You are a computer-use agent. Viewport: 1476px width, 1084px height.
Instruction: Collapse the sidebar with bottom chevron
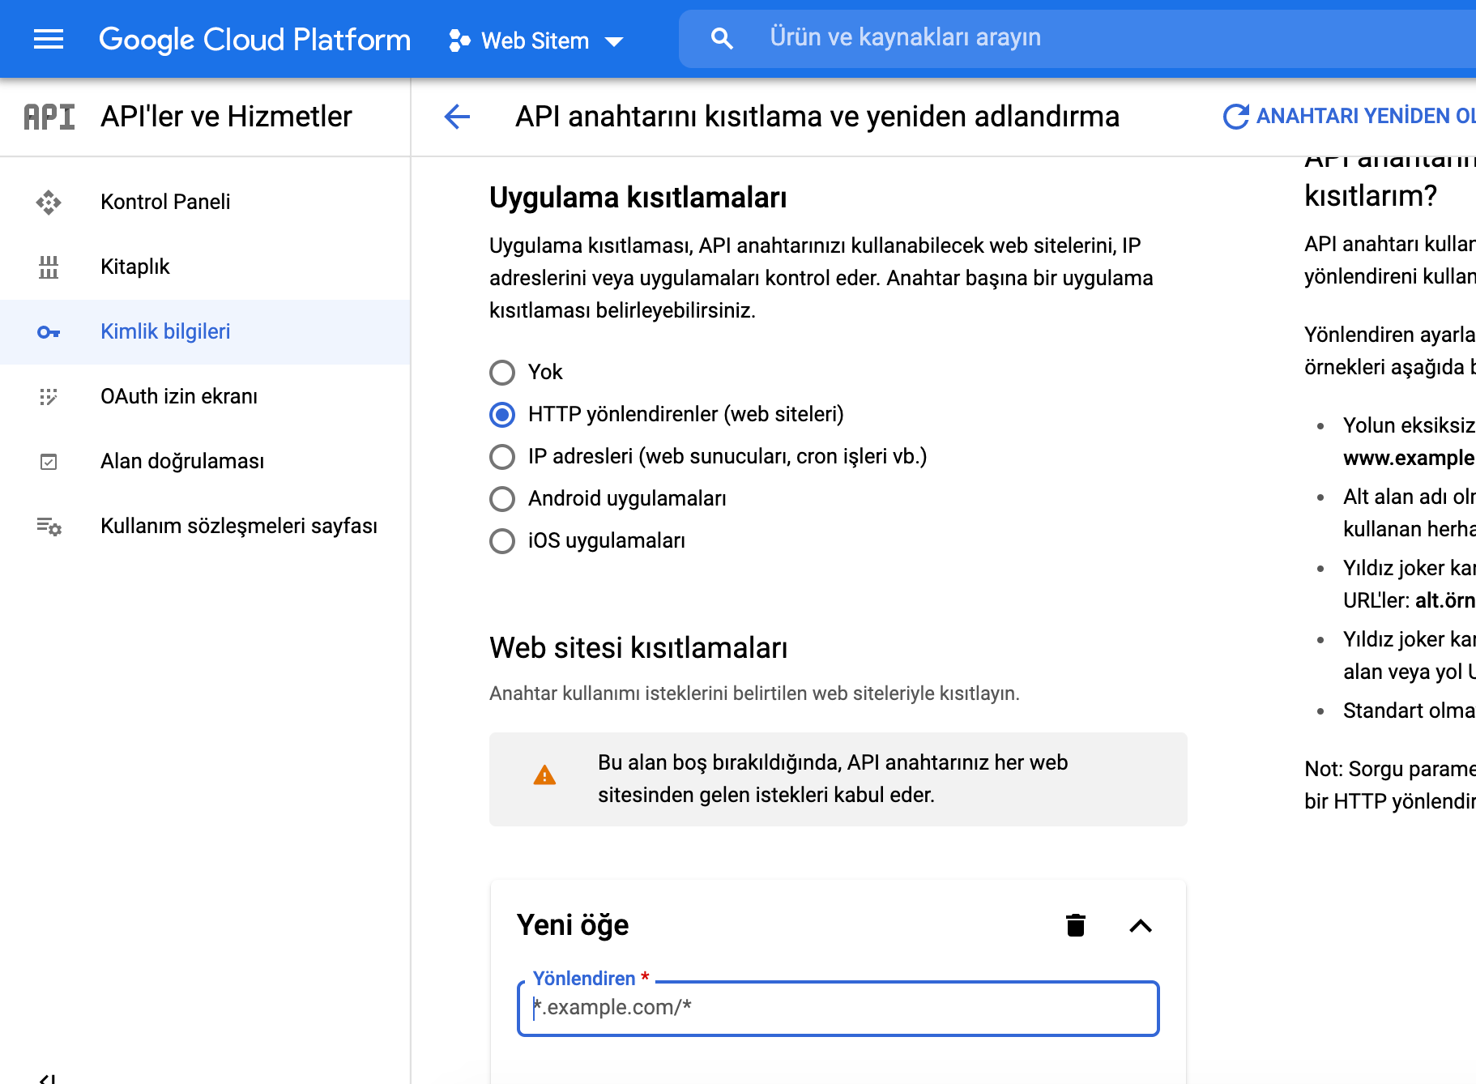49,1079
